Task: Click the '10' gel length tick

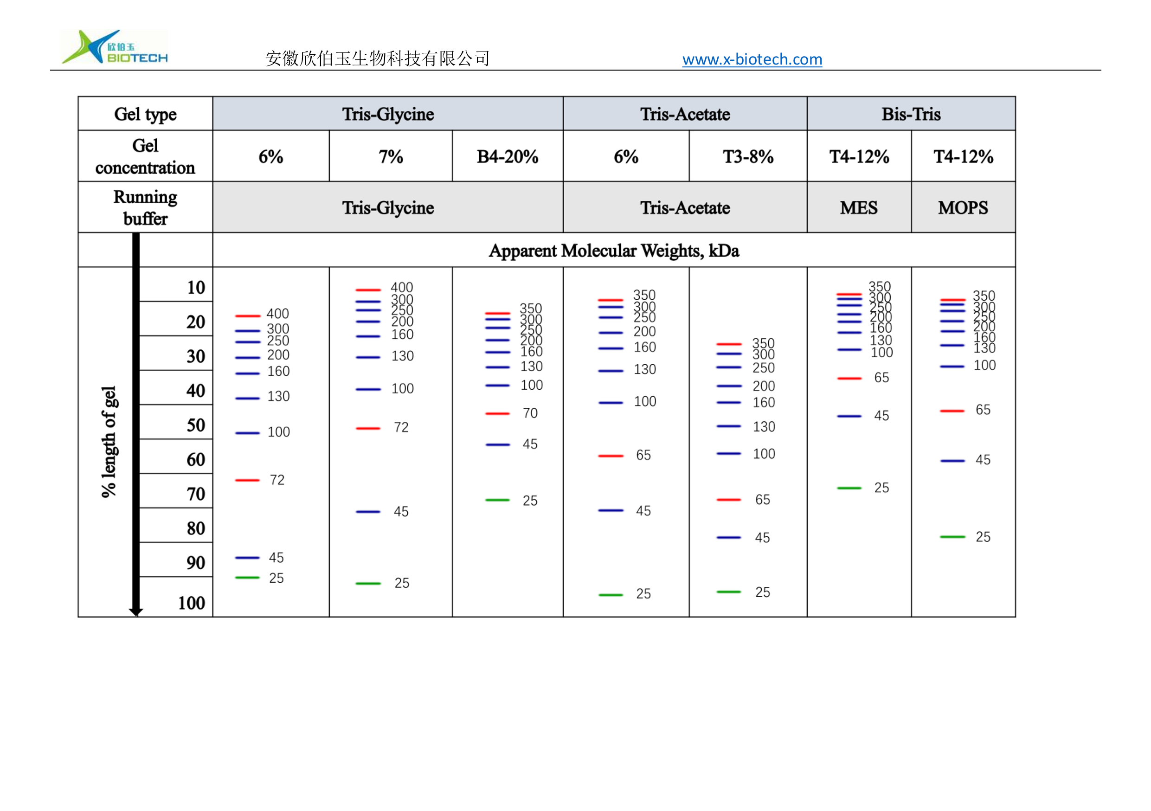Action: pos(196,288)
